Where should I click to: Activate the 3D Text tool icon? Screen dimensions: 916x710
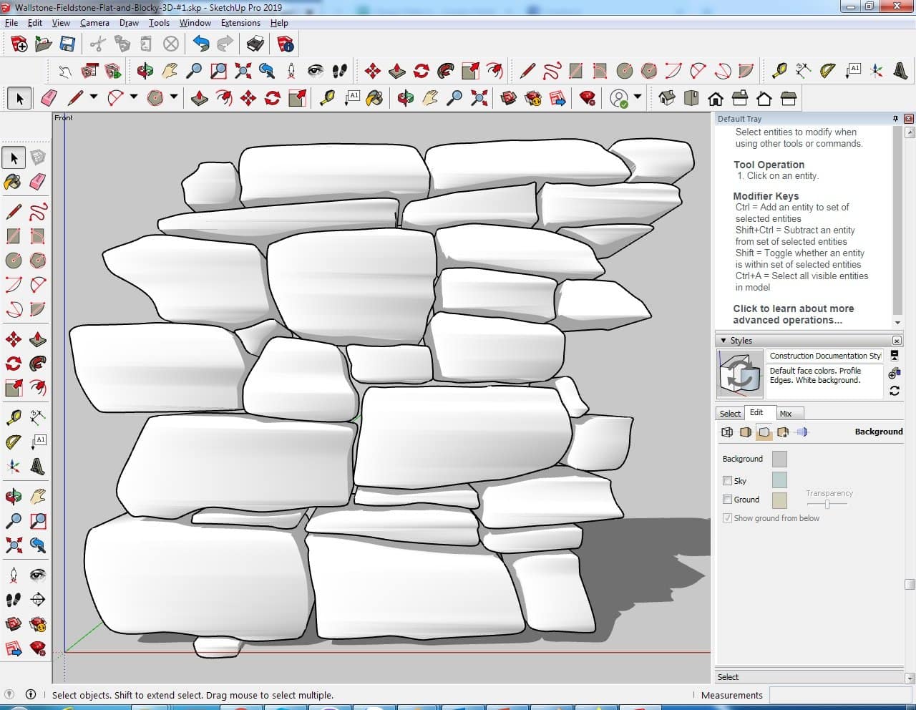pos(900,70)
